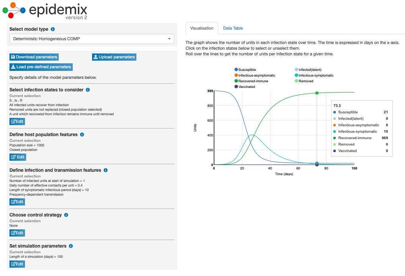Click the info icon beside Select model type
Screen dimensions: 405x276
(53, 29)
